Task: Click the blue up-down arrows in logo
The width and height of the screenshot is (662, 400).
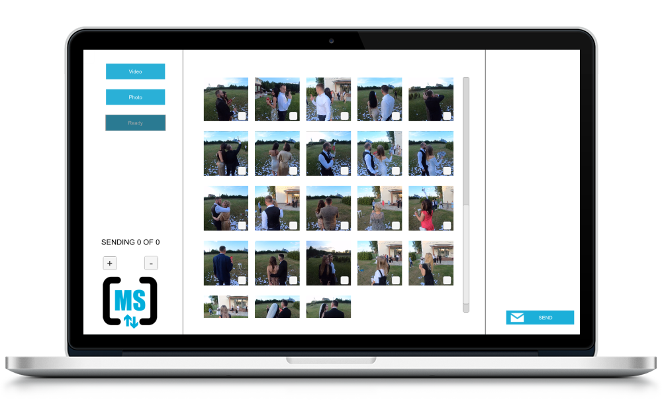Action: (131, 322)
